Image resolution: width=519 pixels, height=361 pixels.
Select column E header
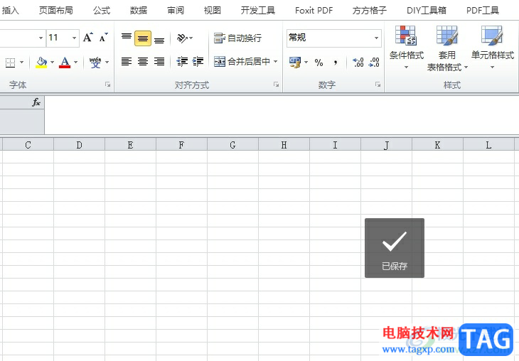[130, 145]
